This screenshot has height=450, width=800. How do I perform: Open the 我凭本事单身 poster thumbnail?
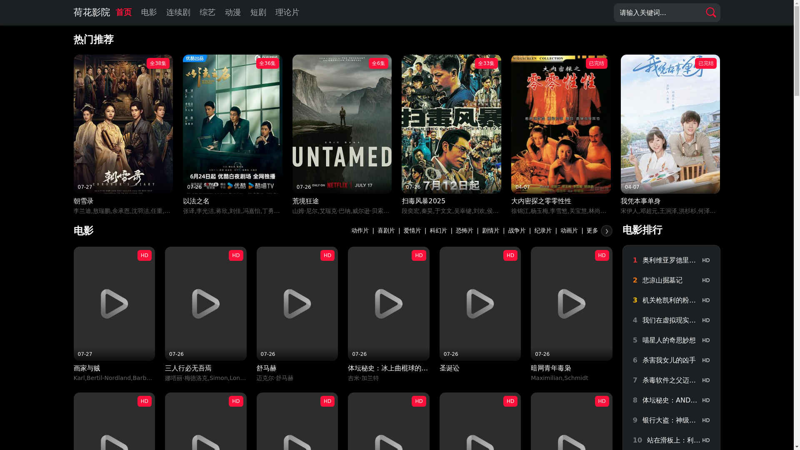670,124
